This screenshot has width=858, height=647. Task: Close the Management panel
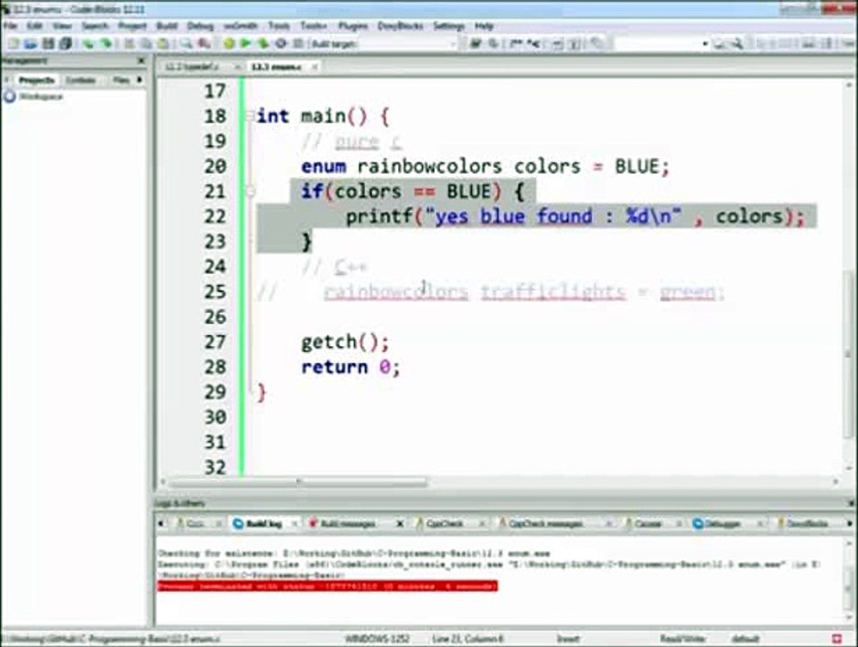click(141, 61)
